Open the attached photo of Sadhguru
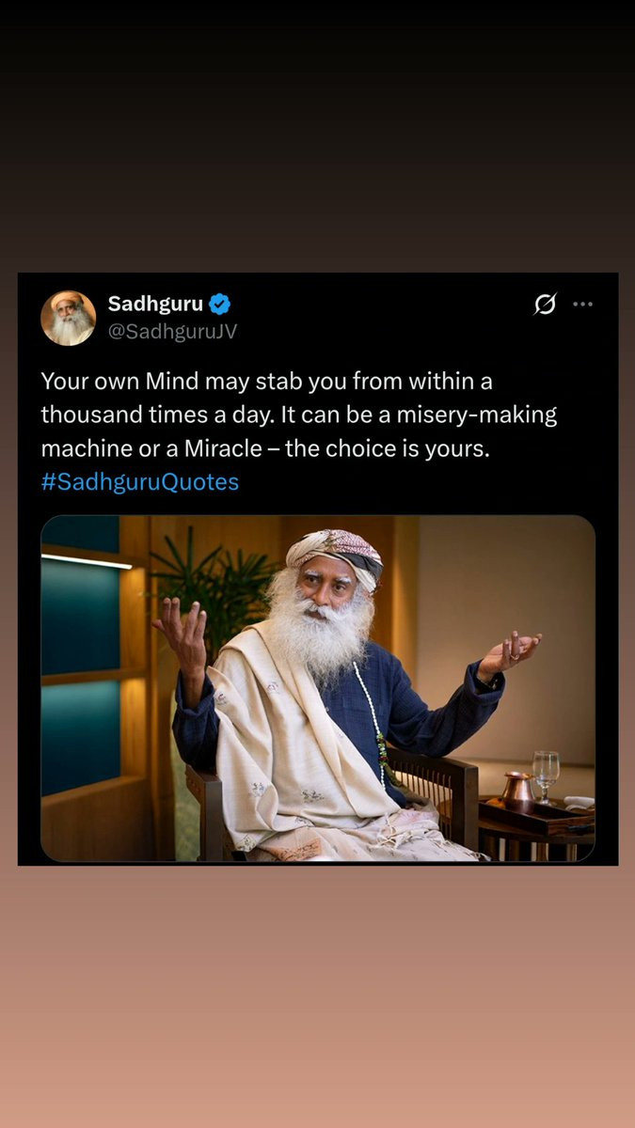 (318, 688)
